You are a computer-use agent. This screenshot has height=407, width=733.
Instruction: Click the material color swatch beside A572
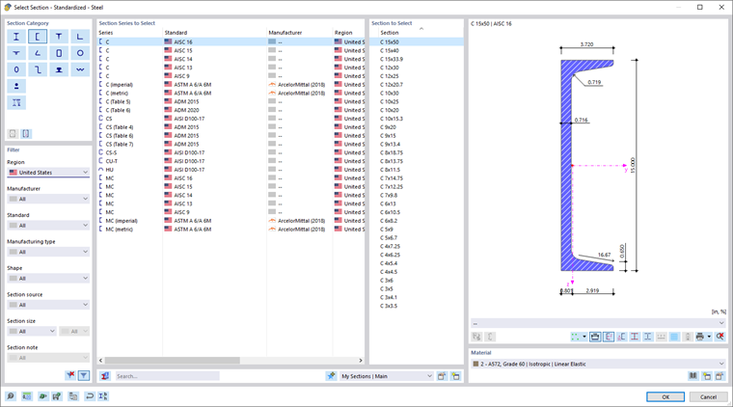click(x=475, y=364)
